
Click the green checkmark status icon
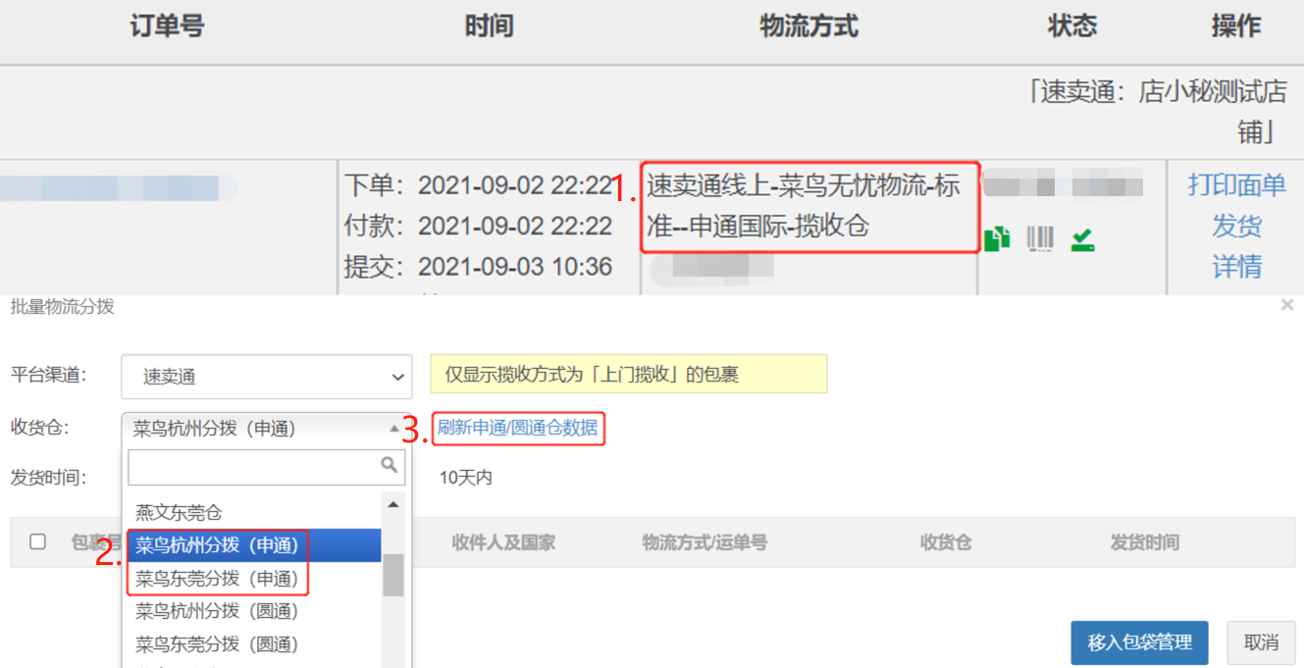click(x=1083, y=238)
